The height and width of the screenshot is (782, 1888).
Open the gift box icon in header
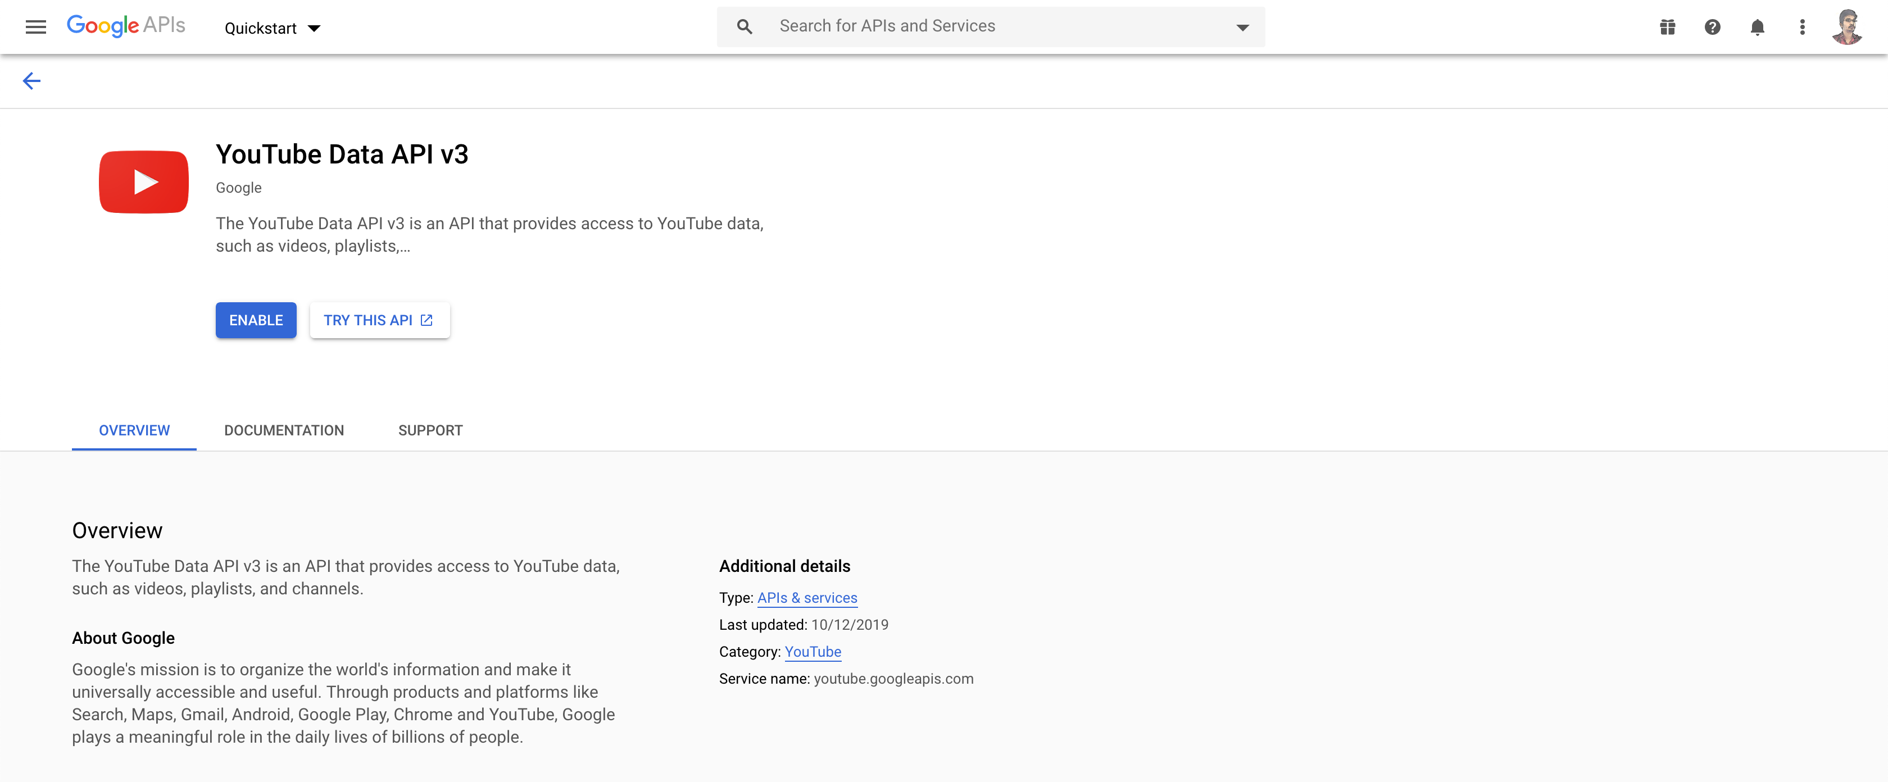pyautogui.click(x=1667, y=27)
